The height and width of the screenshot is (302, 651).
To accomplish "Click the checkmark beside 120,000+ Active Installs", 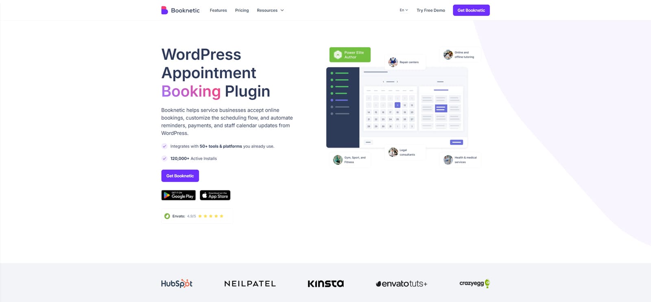I will (x=164, y=159).
